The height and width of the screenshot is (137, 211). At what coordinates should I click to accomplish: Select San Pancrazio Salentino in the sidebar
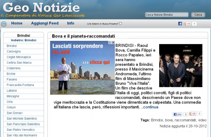(x=23, y=124)
